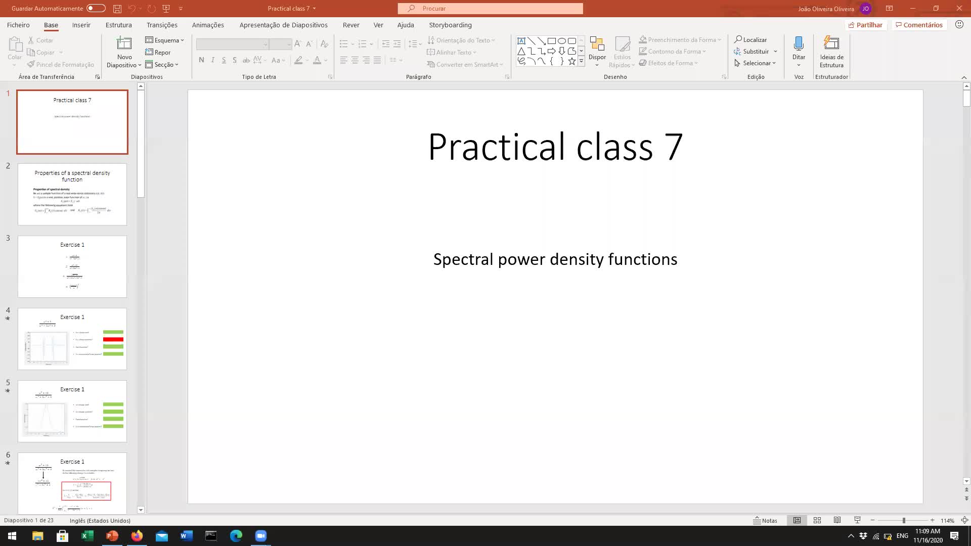
Task: Open PowerPoint from the Windows taskbar
Action: pyautogui.click(x=112, y=536)
